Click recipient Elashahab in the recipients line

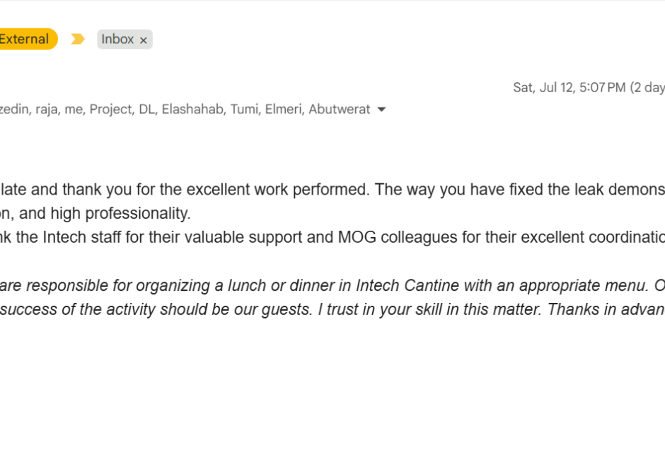coord(192,110)
